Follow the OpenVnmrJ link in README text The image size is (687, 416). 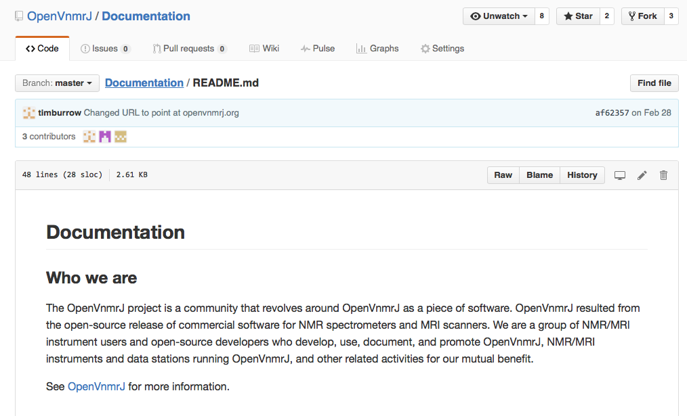click(96, 387)
